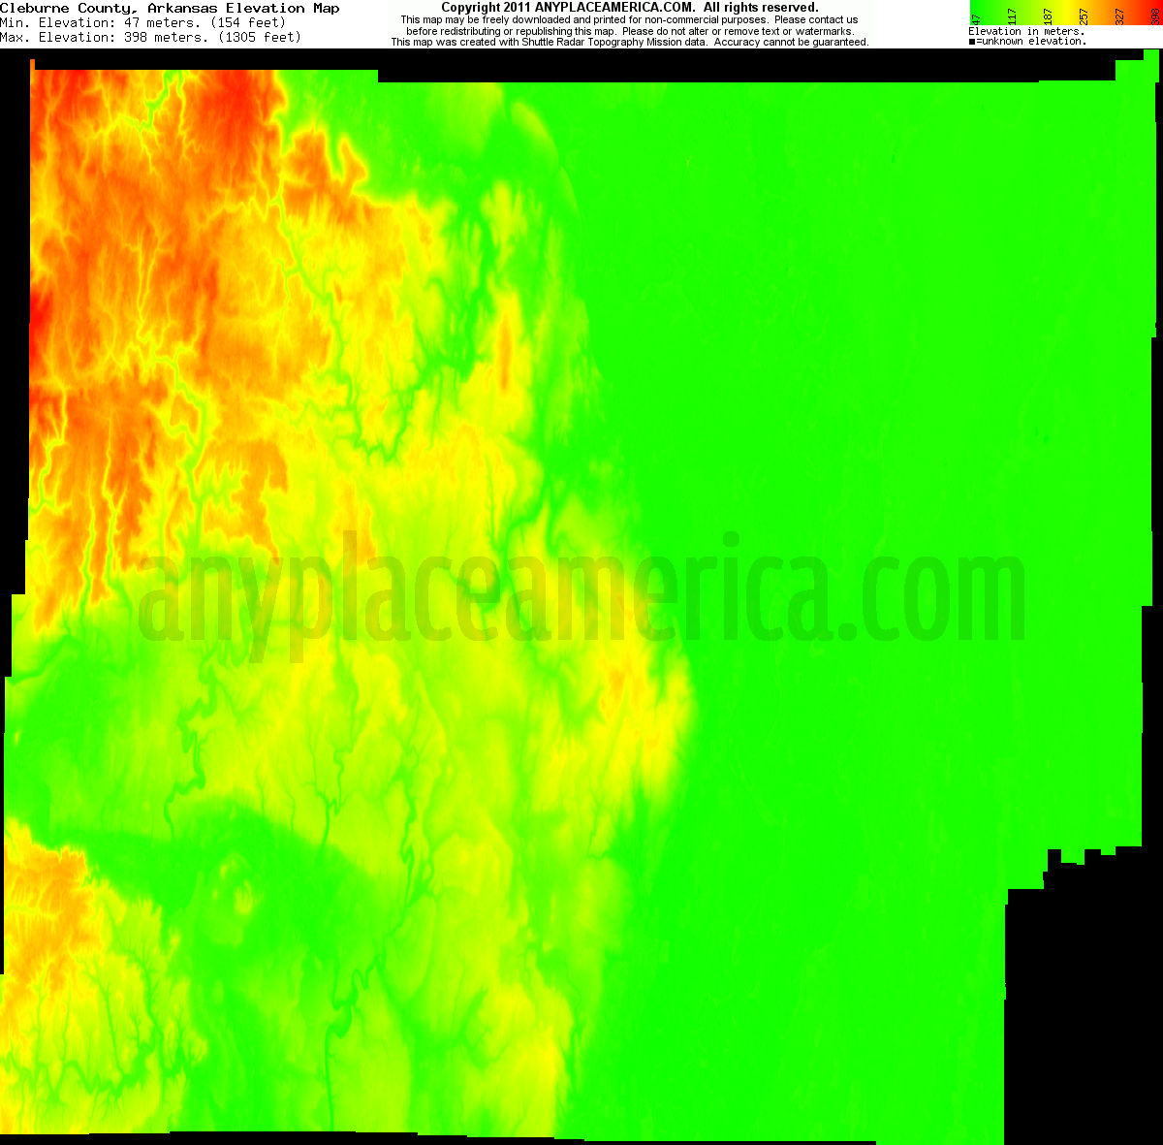Screen dimensions: 1163x1145
Task: Click the anyplaceamerica.com watermark
Action: coord(581,591)
